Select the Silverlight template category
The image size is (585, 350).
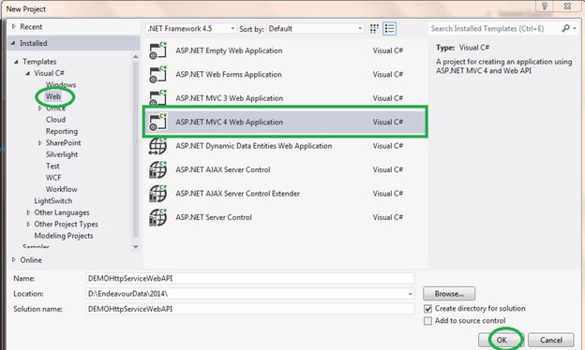(62, 154)
